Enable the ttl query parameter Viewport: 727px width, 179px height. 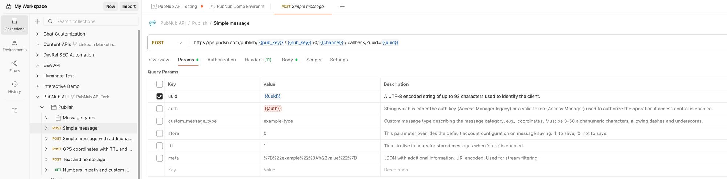tap(160, 146)
